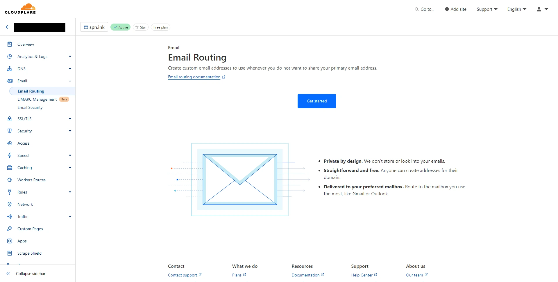Image resolution: width=558 pixels, height=282 pixels.
Task: Star the spn.ink site
Action: pos(141,27)
